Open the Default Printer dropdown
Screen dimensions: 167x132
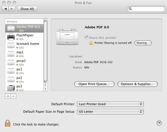click(110, 104)
